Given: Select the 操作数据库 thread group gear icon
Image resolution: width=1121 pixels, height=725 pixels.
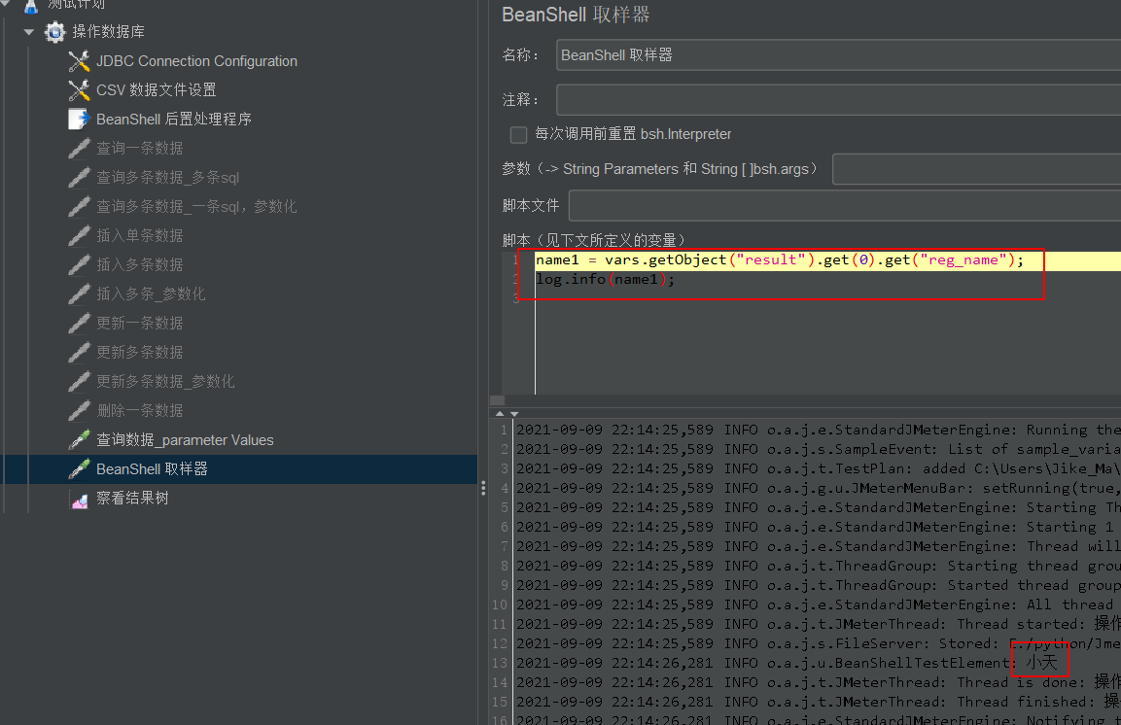Looking at the screenshot, I should [54, 32].
